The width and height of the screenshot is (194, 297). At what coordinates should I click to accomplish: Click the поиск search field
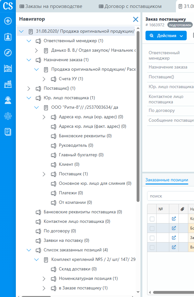(x=171, y=196)
